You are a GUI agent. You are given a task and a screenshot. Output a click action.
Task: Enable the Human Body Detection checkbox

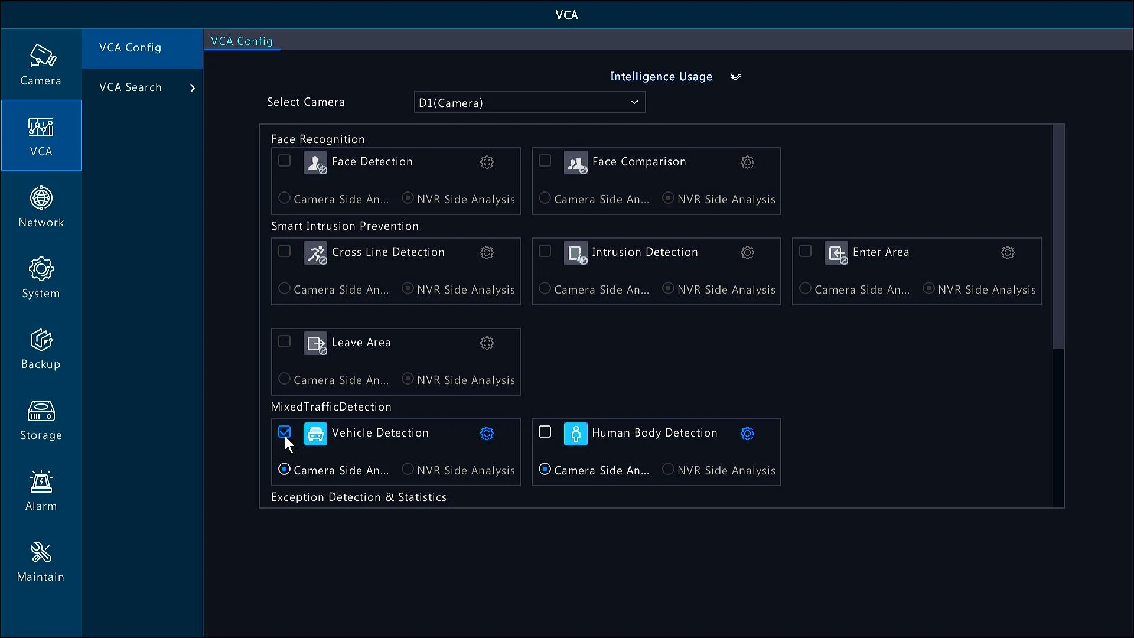pyautogui.click(x=545, y=432)
